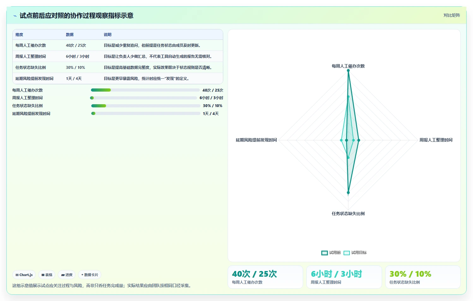Click the 维度 column header
Image resolution: width=473 pixels, height=301 pixels.
(x=19, y=35)
